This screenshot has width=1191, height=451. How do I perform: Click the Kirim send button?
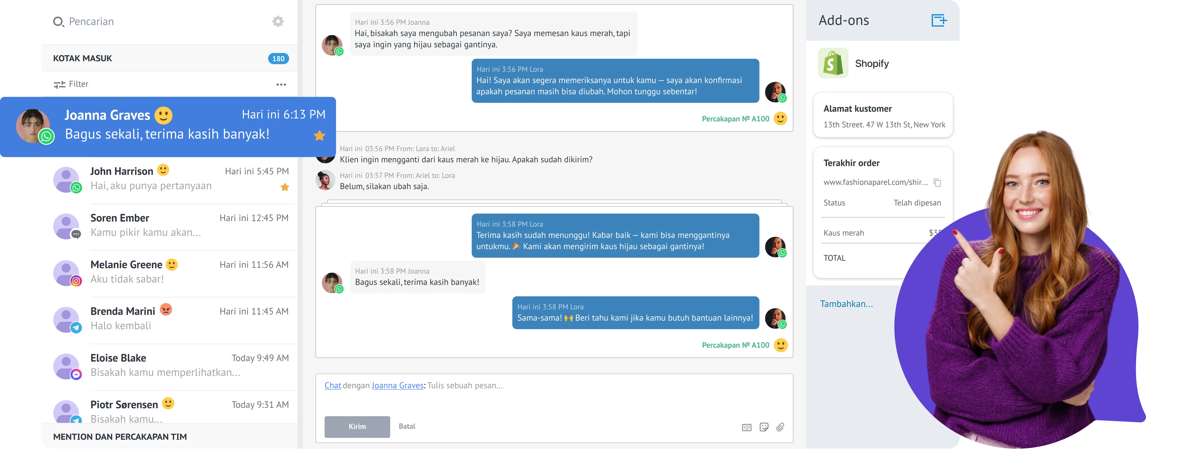(x=357, y=426)
